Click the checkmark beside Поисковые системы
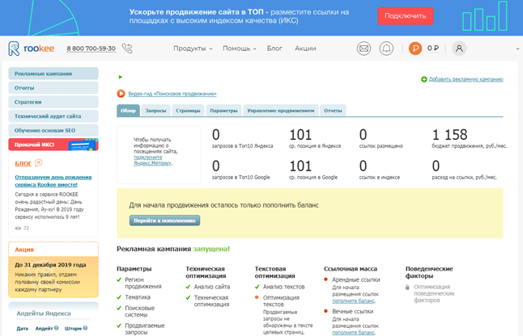 coord(119,308)
